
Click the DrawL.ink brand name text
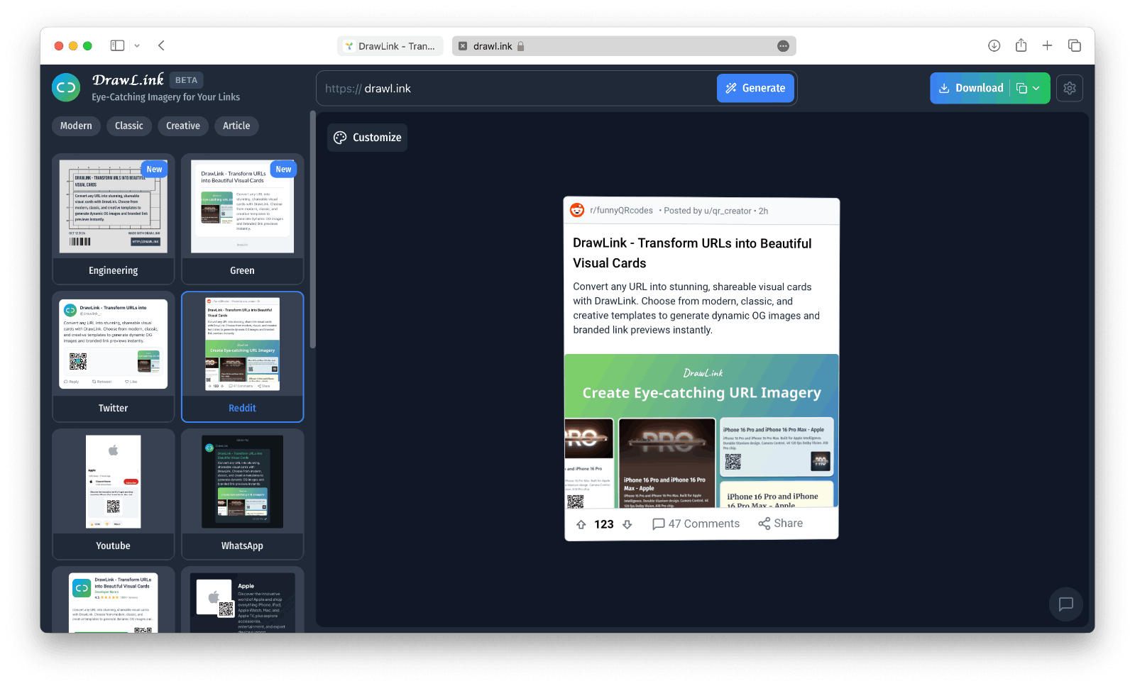click(x=128, y=79)
